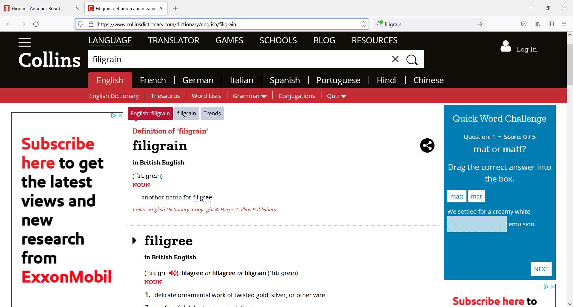Open the Thesaurus link

[x=165, y=96]
